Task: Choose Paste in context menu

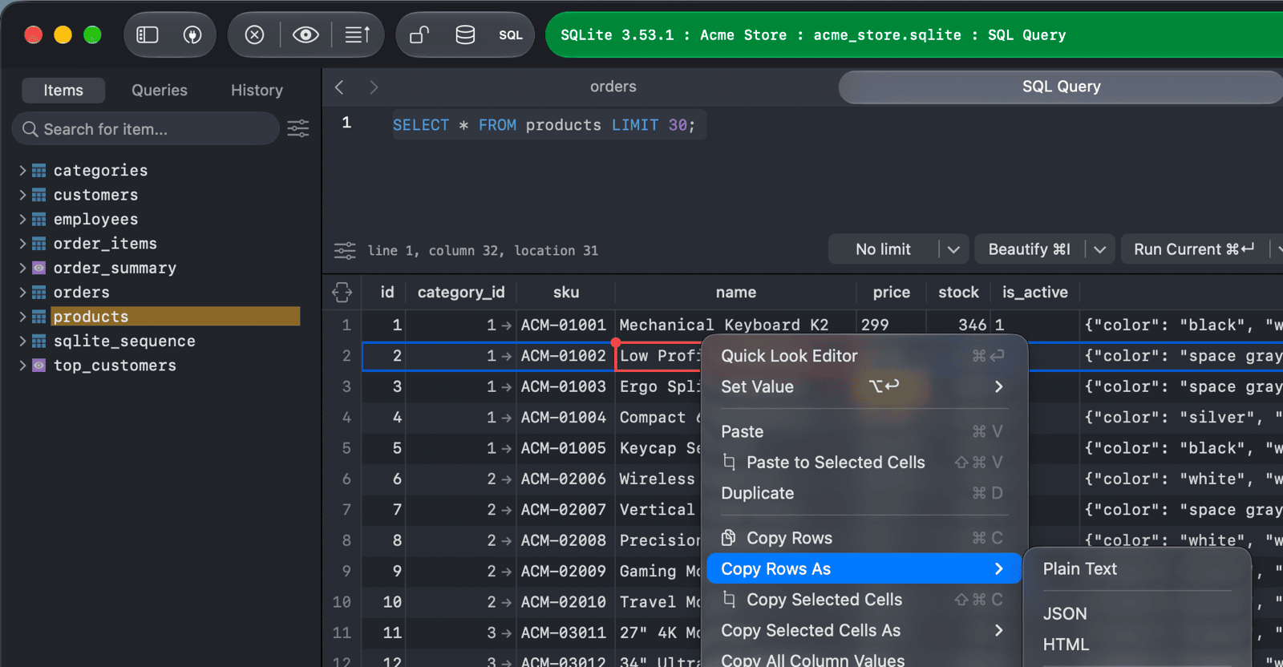Action: [864, 431]
